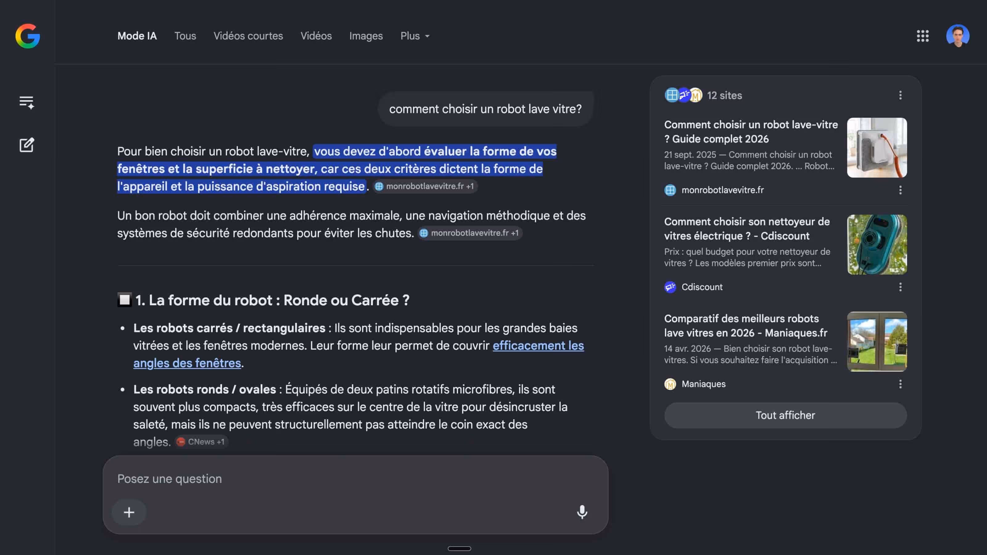Focus the Posez une question input field
Viewport: 987px width, 555px height.
[356, 479]
